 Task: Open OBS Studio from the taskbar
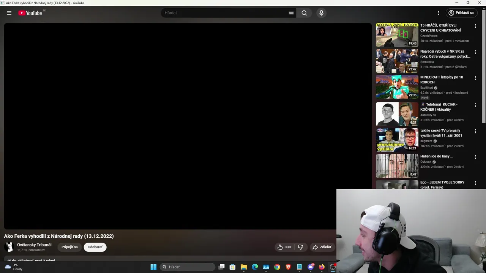point(333,267)
